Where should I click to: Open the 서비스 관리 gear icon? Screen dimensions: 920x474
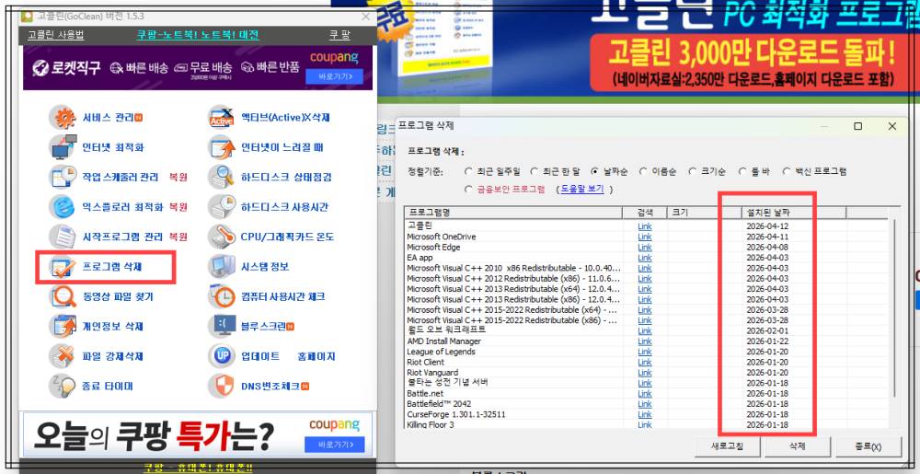(x=63, y=117)
